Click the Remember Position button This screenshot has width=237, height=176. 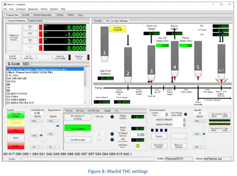coord(159,146)
